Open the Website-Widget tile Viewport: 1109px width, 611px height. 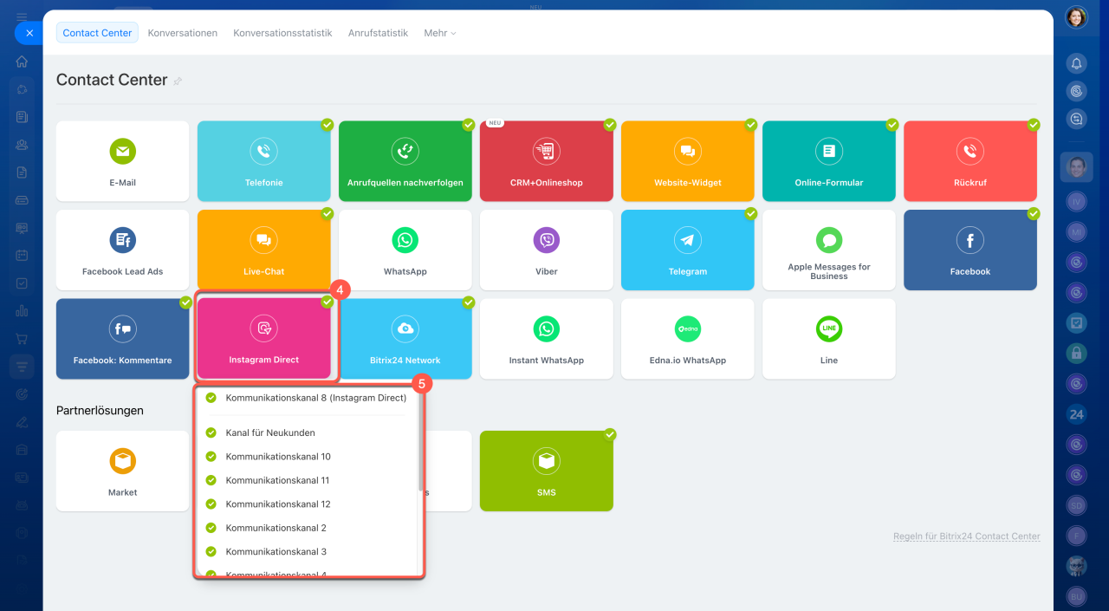click(x=687, y=161)
